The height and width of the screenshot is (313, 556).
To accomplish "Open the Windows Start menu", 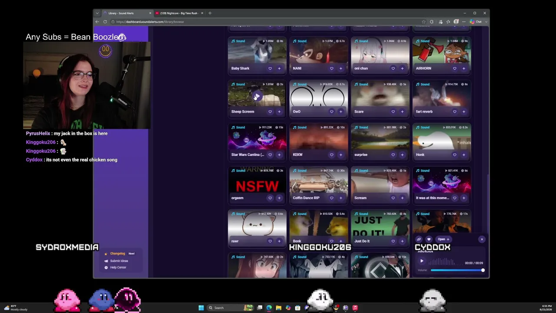I will point(201,308).
